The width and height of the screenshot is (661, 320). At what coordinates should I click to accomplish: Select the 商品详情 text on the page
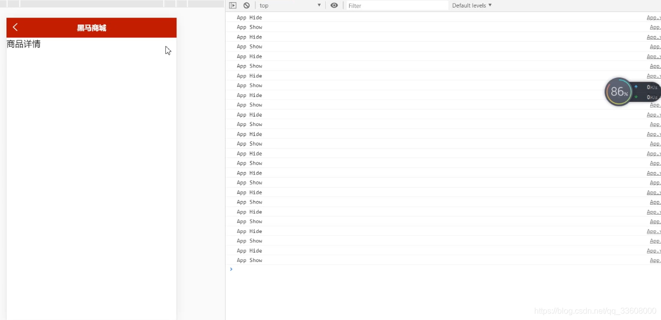[24, 44]
